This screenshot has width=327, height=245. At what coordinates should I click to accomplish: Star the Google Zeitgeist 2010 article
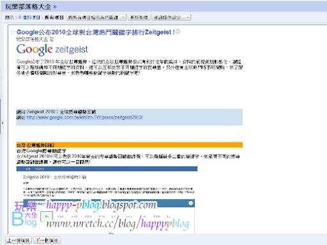(13, 32)
